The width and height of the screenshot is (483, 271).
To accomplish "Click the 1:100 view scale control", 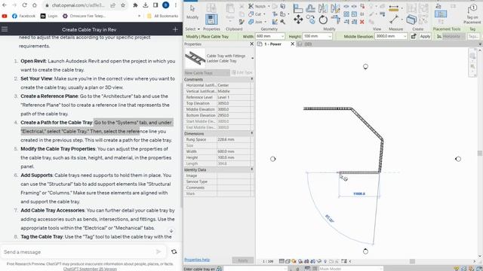I will (268, 261).
